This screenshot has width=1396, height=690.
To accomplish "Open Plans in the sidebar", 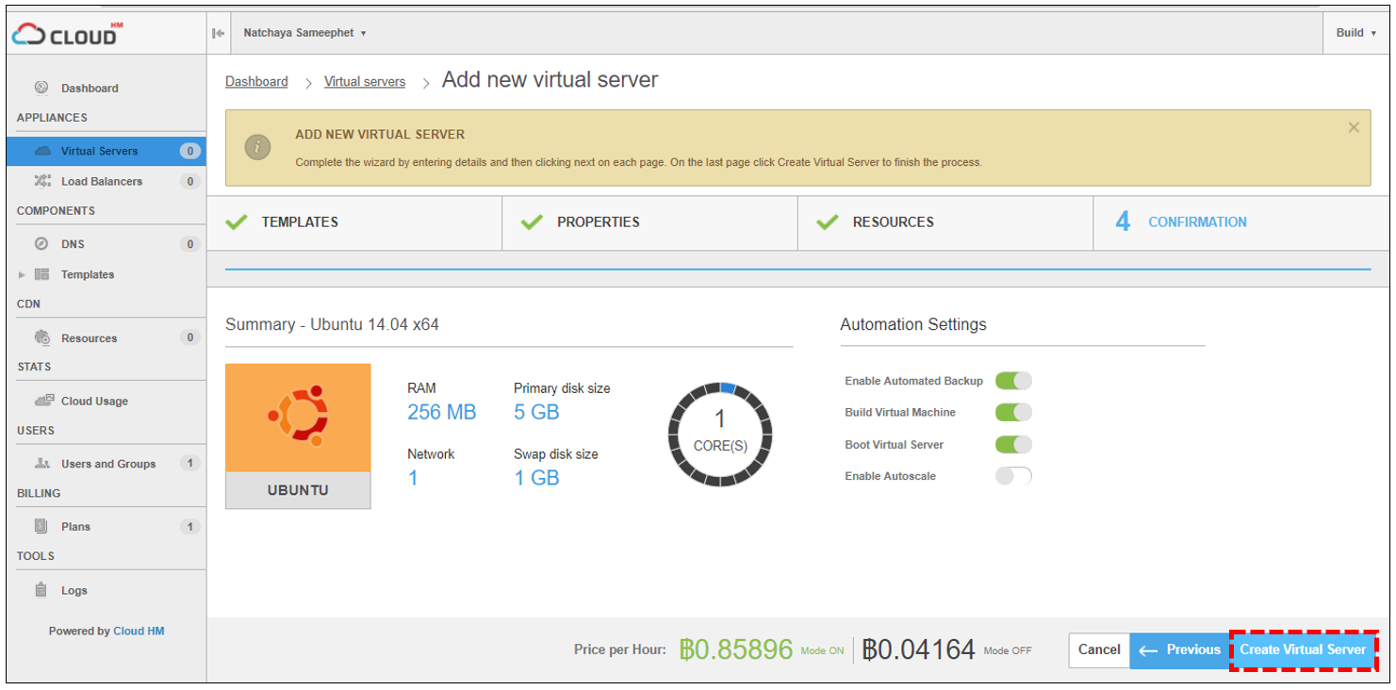I will [x=106, y=527].
